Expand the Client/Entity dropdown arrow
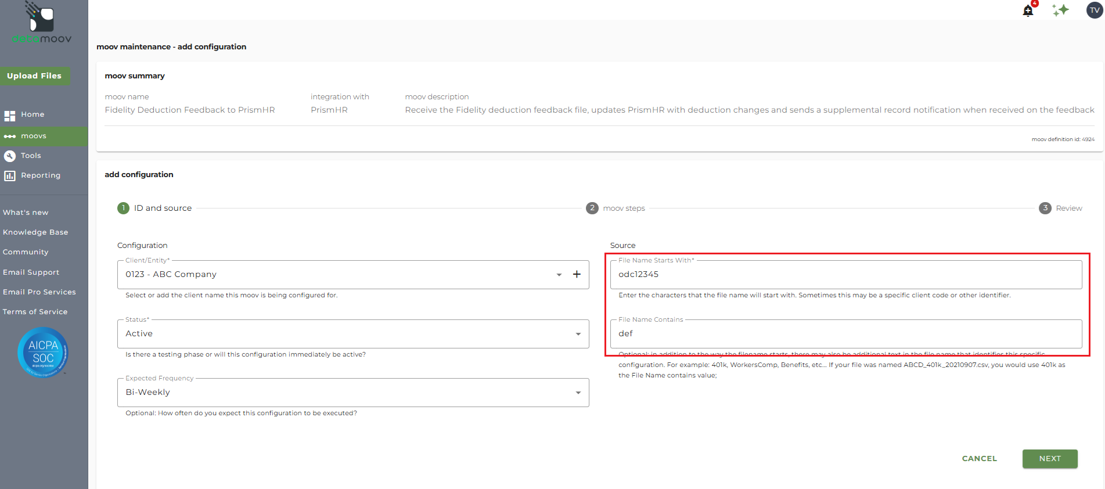Viewport: 1105px width, 489px height. [x=559, y=275]
